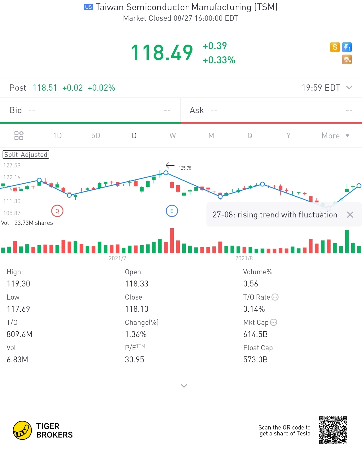Tap the T/O value 809.6M
362x465 pixels.
pyautogui.click(x=20, y=334)
